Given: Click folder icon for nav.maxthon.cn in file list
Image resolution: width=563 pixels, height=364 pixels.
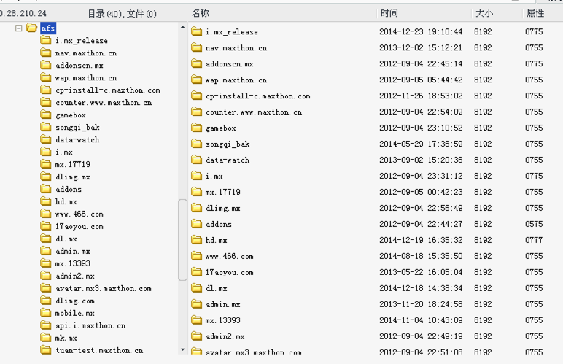Looking at the screenshot, I should [x=196, y=47].
